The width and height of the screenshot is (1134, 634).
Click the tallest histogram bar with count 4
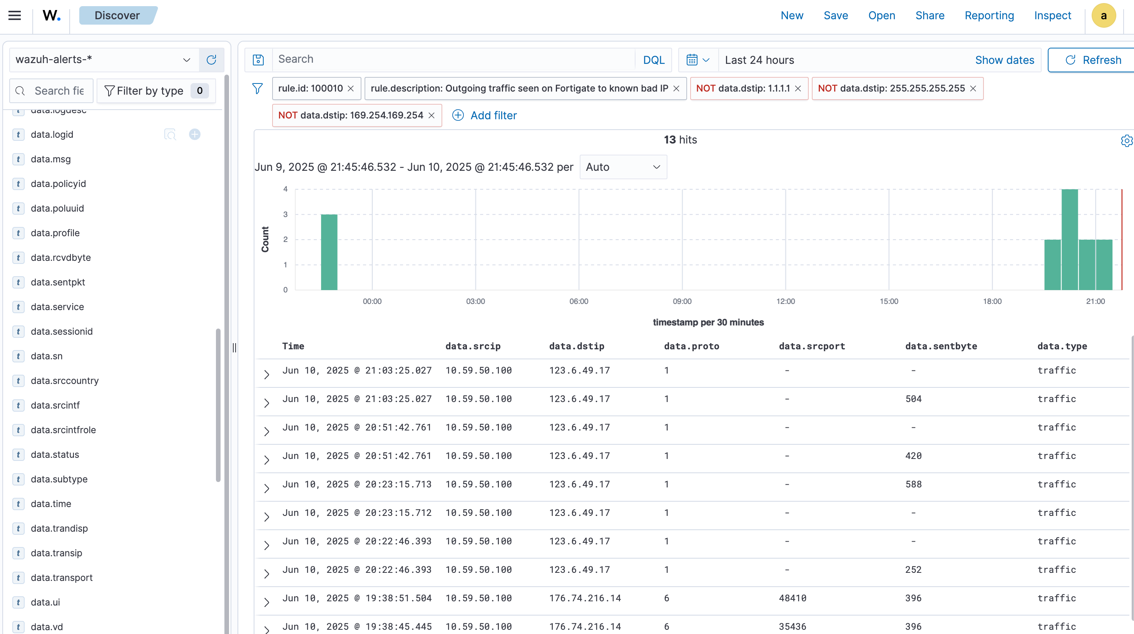coord(1069,239)
